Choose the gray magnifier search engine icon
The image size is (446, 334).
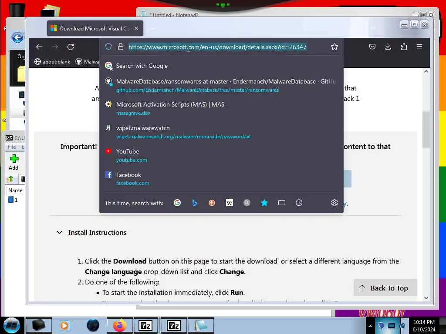tap(247, 203)
